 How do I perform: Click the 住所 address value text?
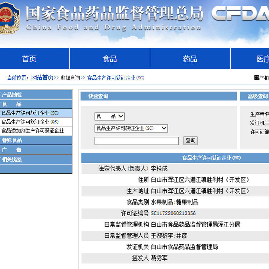point(200,180)
